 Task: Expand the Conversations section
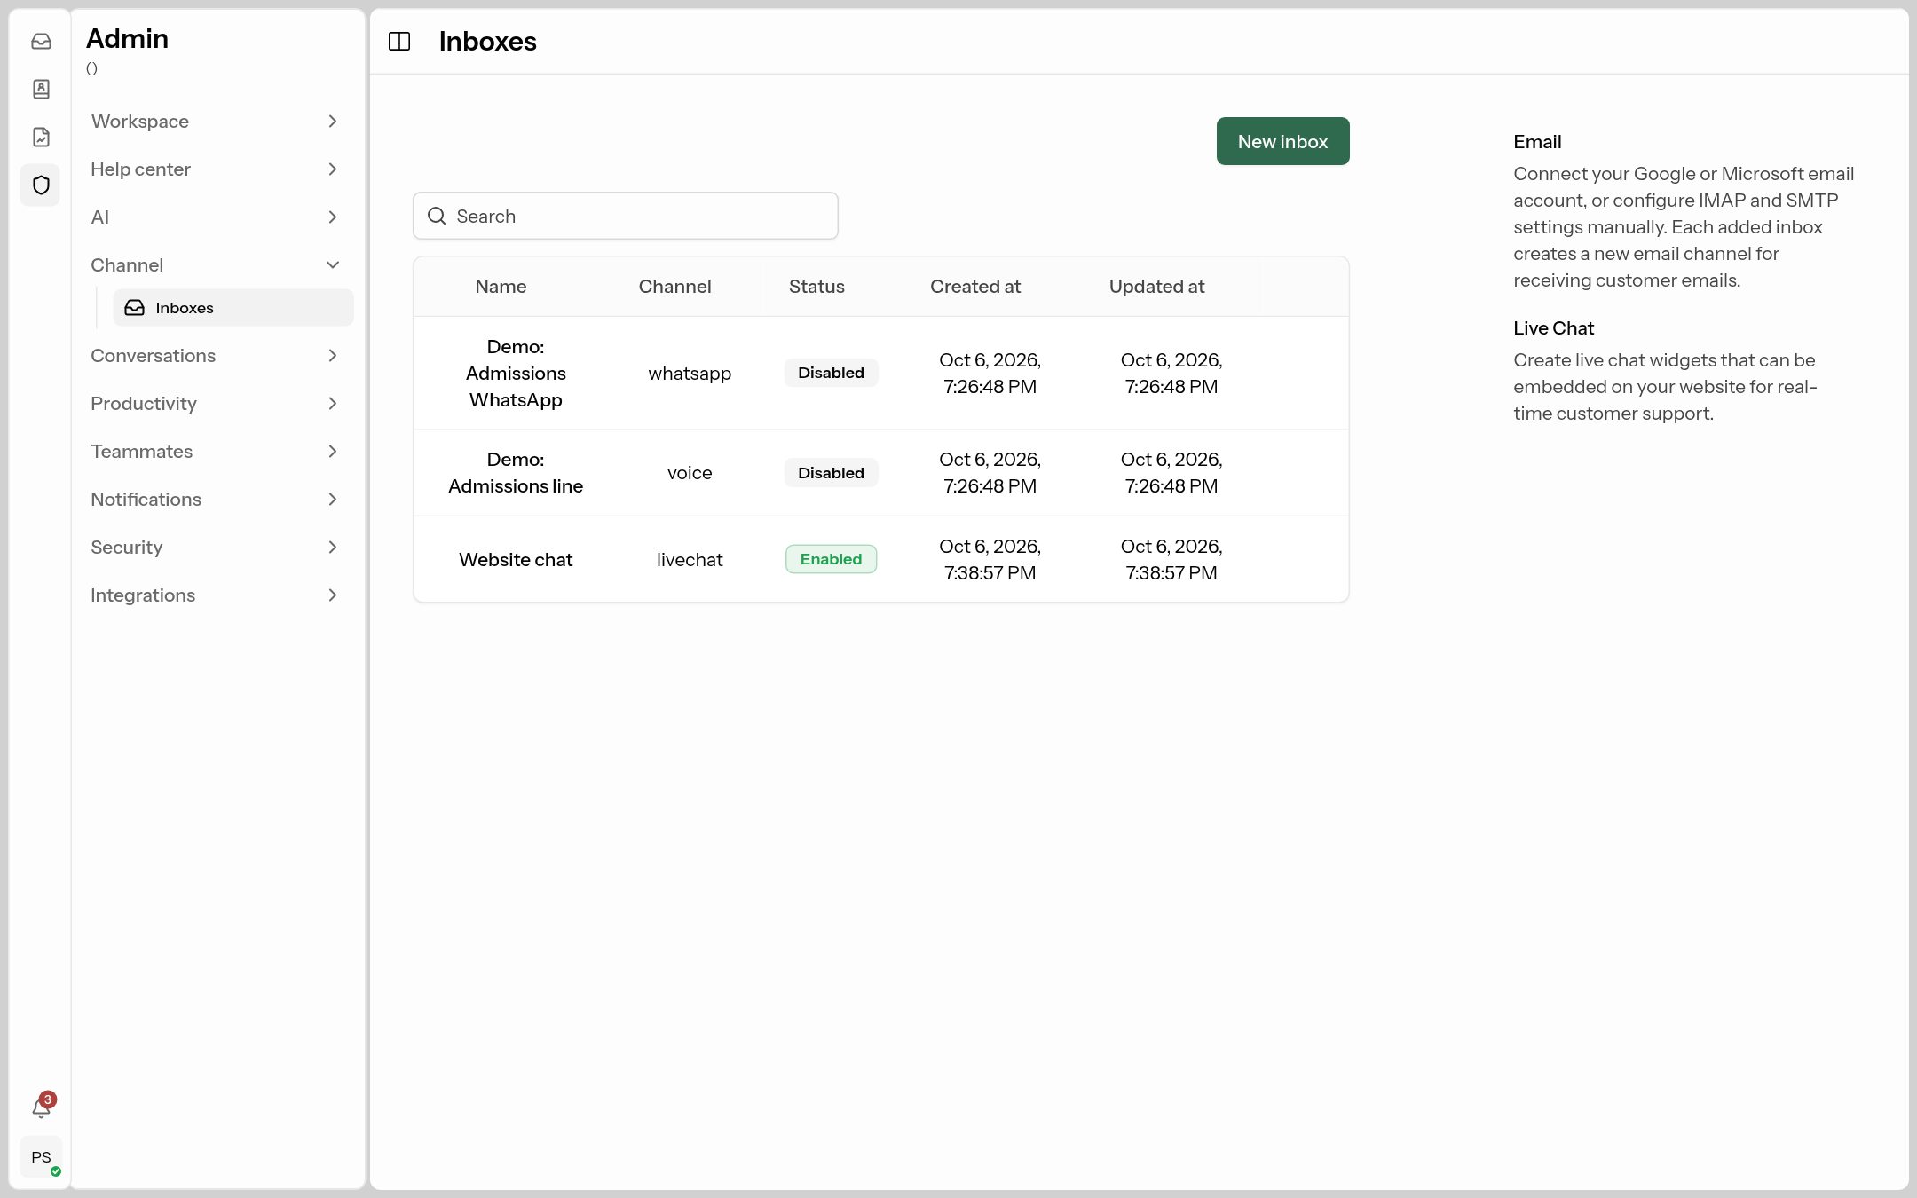click(214, 355)
